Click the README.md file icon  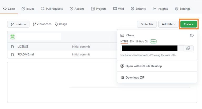point(12,55)
